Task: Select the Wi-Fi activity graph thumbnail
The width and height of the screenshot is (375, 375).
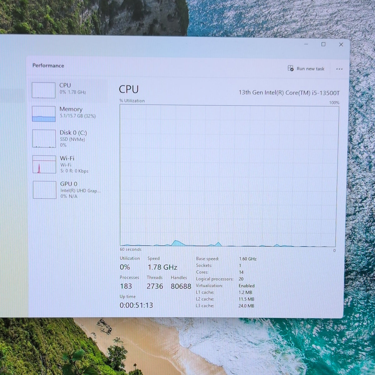Action: (x=44, y=164)
